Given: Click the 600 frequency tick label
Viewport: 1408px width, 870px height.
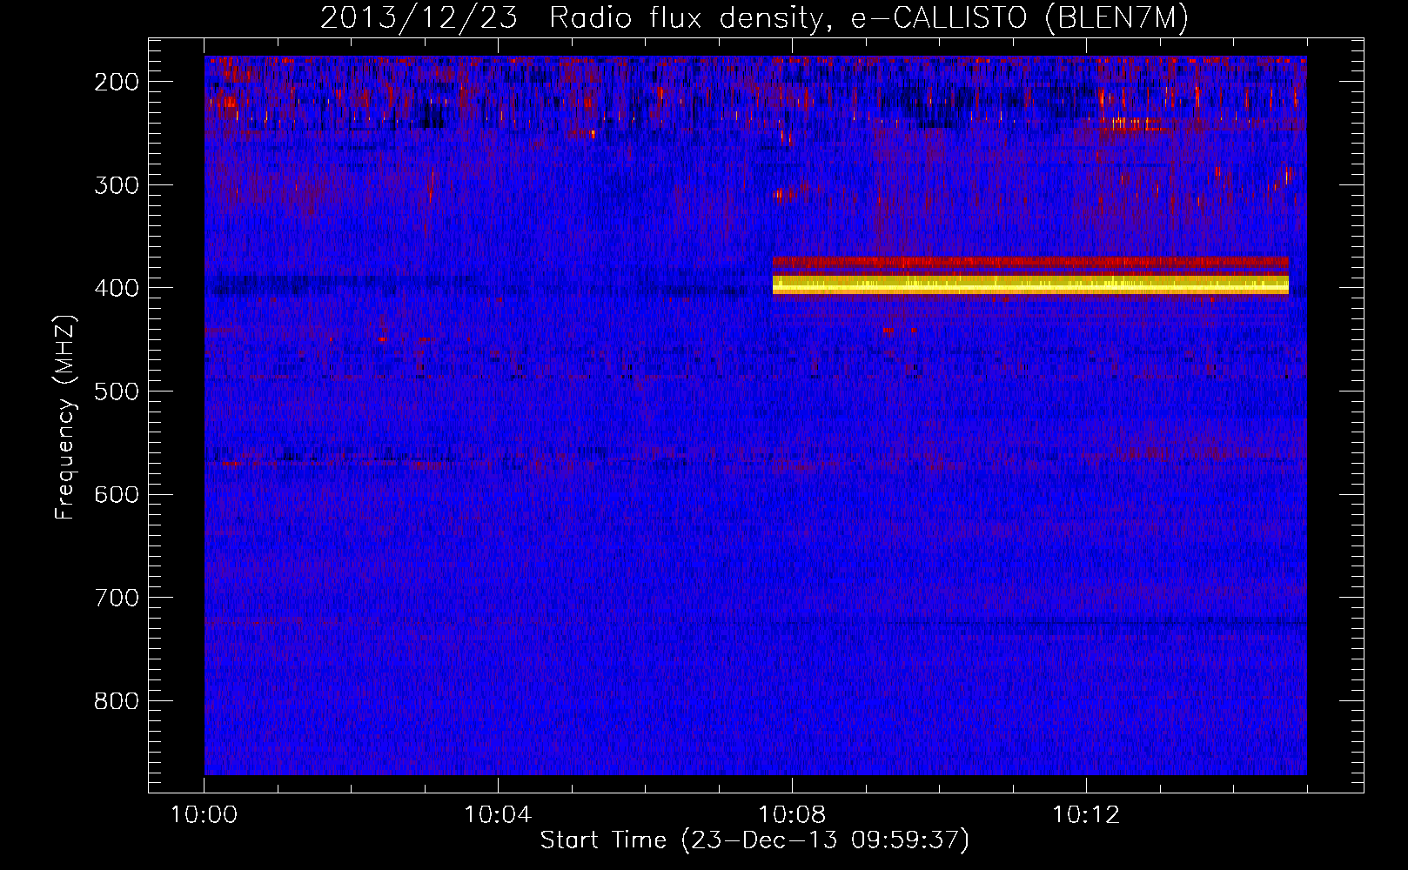Looking at the screenshot, I should click(117, 494).
